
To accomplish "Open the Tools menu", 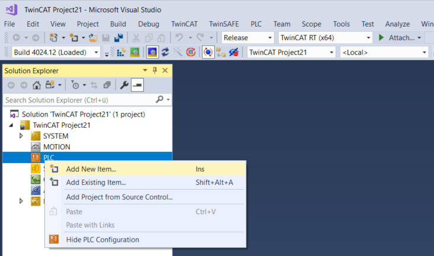I will click(x=341, y=24).
